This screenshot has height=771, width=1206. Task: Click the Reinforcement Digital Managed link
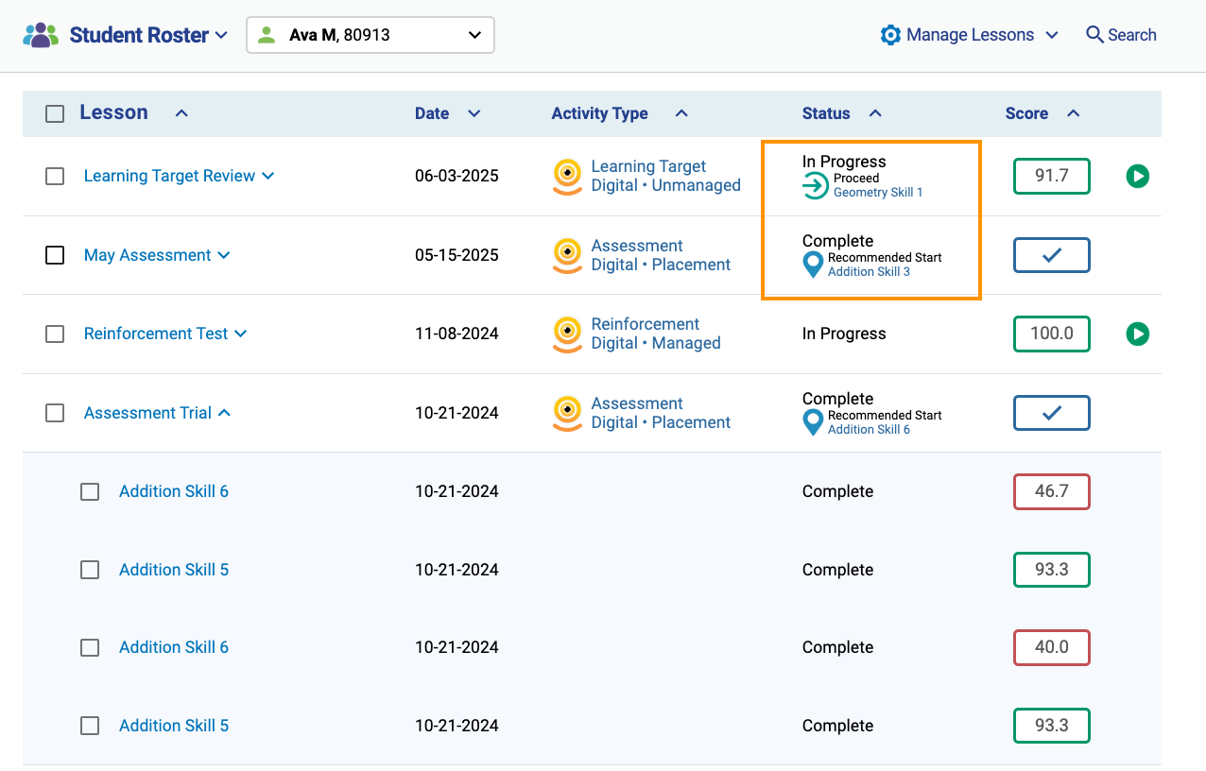point(656,334)
